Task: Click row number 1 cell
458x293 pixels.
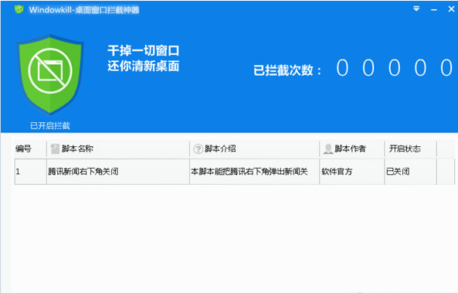Action: tap(30, 172)
